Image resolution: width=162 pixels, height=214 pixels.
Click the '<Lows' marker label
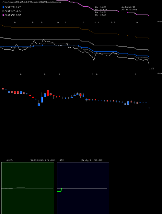pyautogui.click(x=159, y=73)
